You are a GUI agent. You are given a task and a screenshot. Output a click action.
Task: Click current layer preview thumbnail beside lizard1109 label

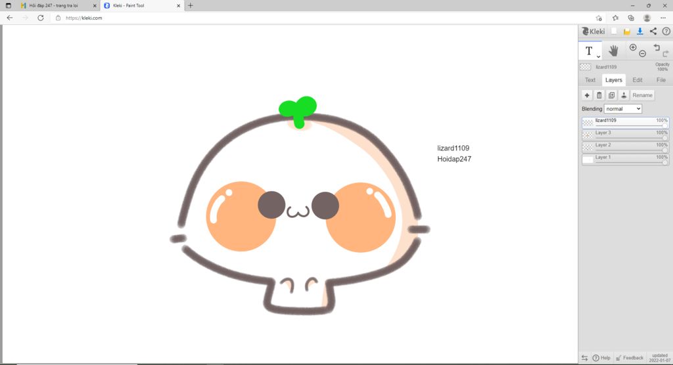coord(585,67)
